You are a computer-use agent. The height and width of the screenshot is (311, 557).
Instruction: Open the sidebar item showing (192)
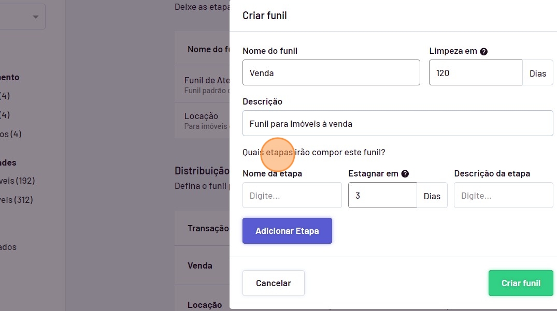point(18,181)
